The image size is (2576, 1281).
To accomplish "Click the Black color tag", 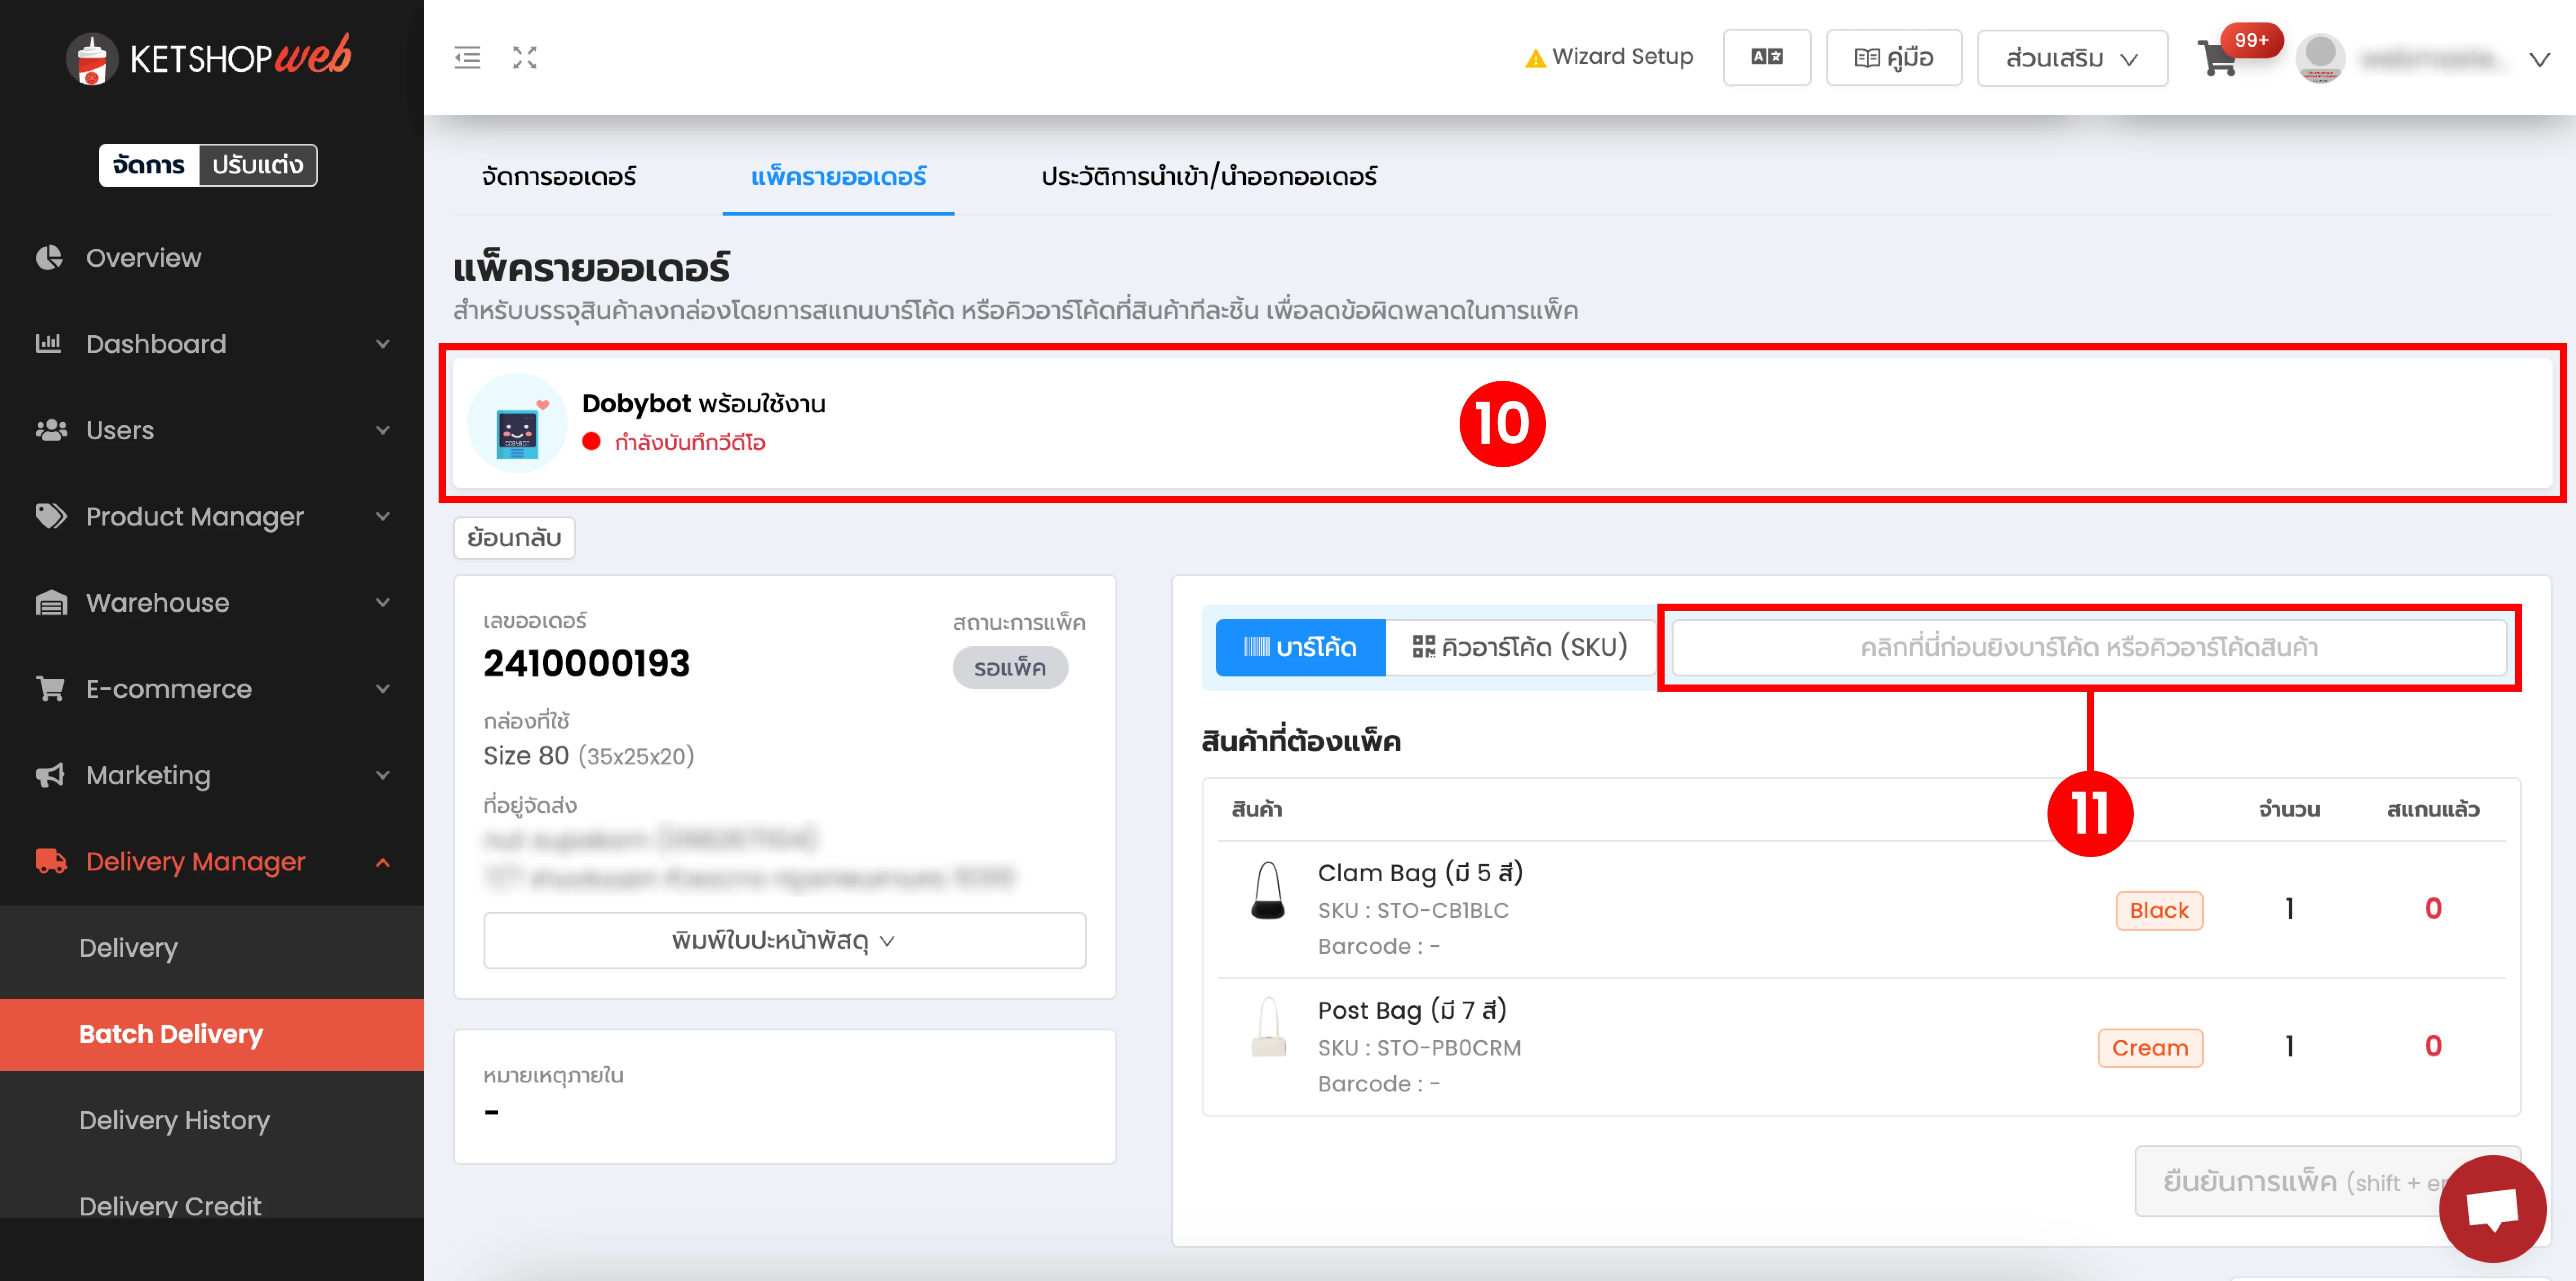I will 2159,910.
